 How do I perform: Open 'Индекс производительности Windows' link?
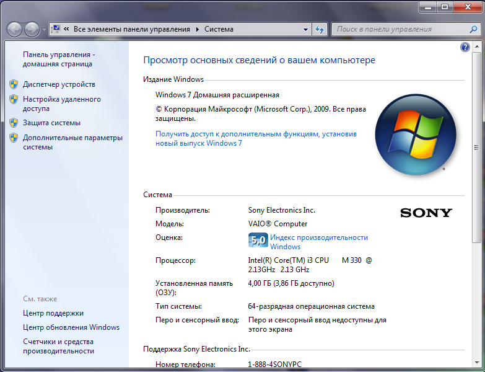coord(319,242)
